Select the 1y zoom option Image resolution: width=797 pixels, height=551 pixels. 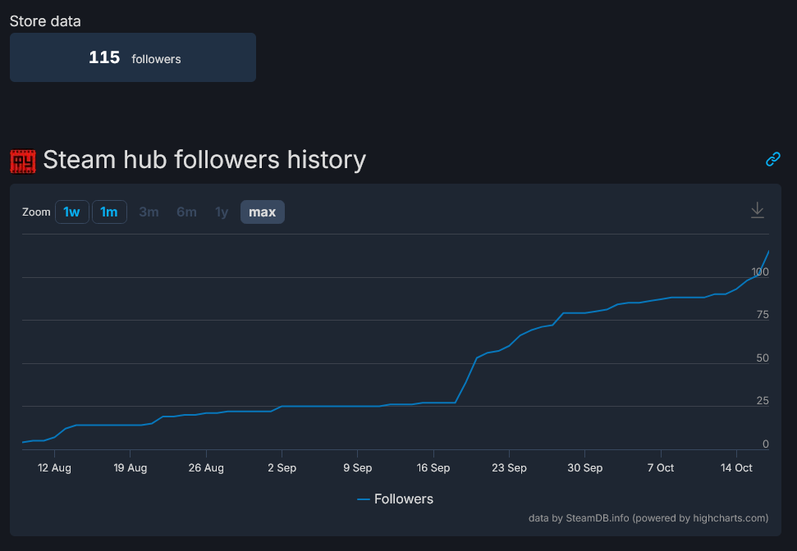(222, 212)
